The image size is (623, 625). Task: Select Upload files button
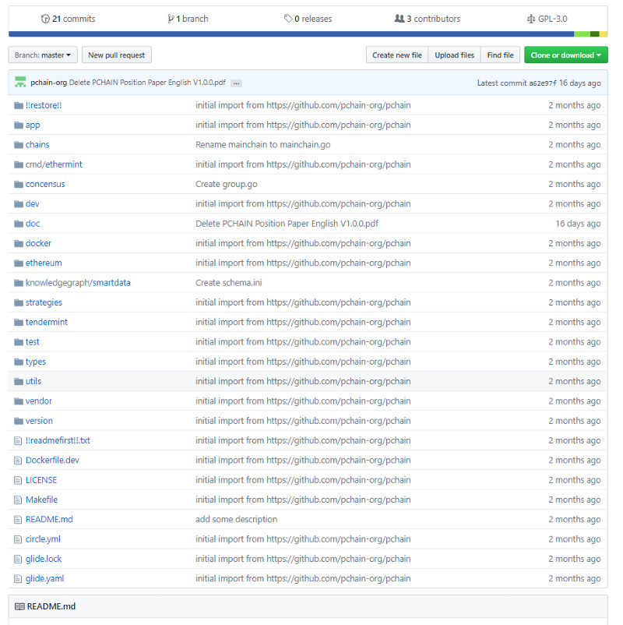[455, 55]
